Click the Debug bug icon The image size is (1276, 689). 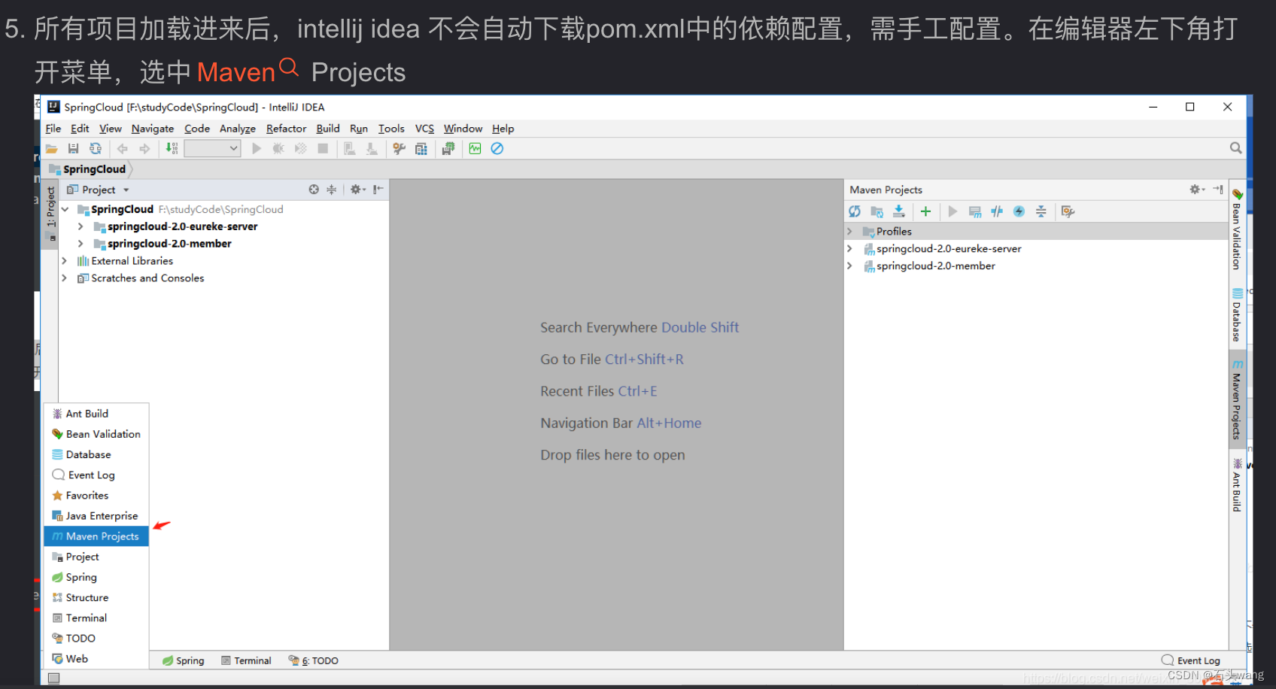[278, 149]
